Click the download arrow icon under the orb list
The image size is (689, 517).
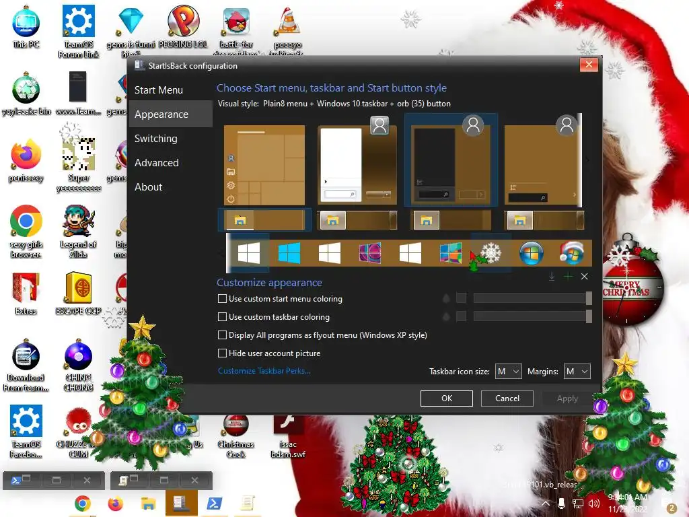tap(552, 277)
